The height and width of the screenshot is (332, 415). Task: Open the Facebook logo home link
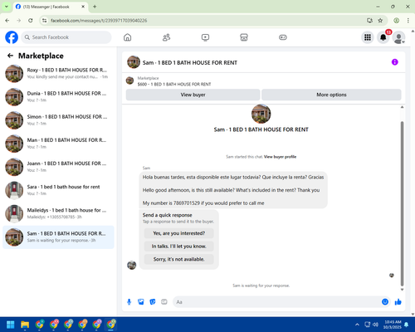point(12,37)
